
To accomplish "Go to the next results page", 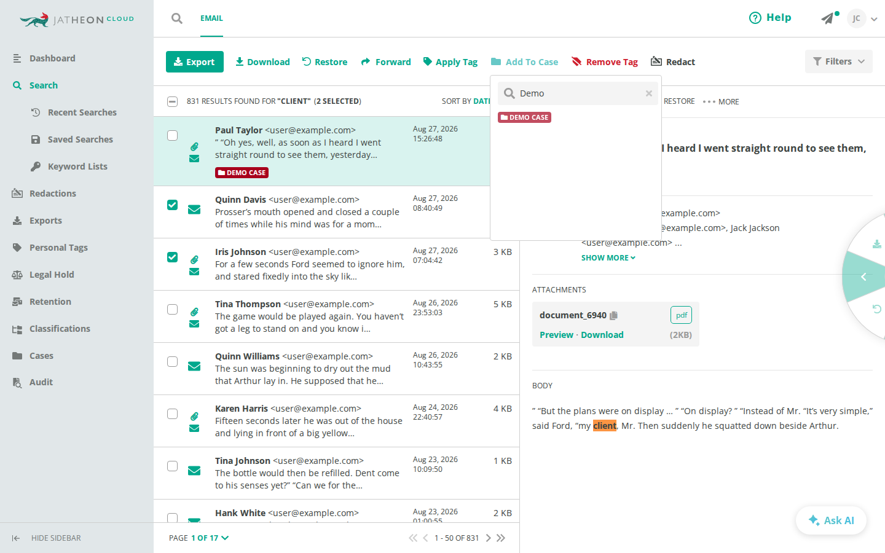I will (489, 538).
